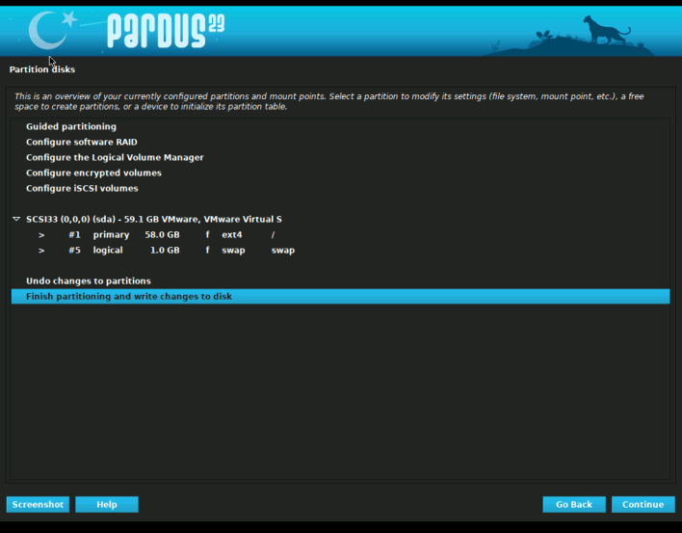The height and width of the screenshot is (533, 682).
Task: Open the Help button
Action: pyautogui.click(x=107, y=504)
